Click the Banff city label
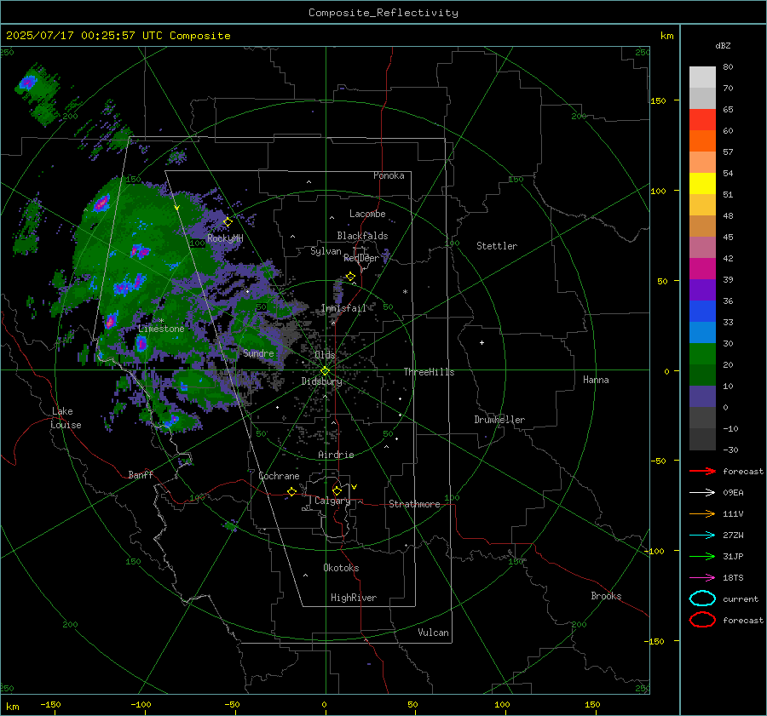Viewport: 767px width, 716px height. tap(141, 474)
